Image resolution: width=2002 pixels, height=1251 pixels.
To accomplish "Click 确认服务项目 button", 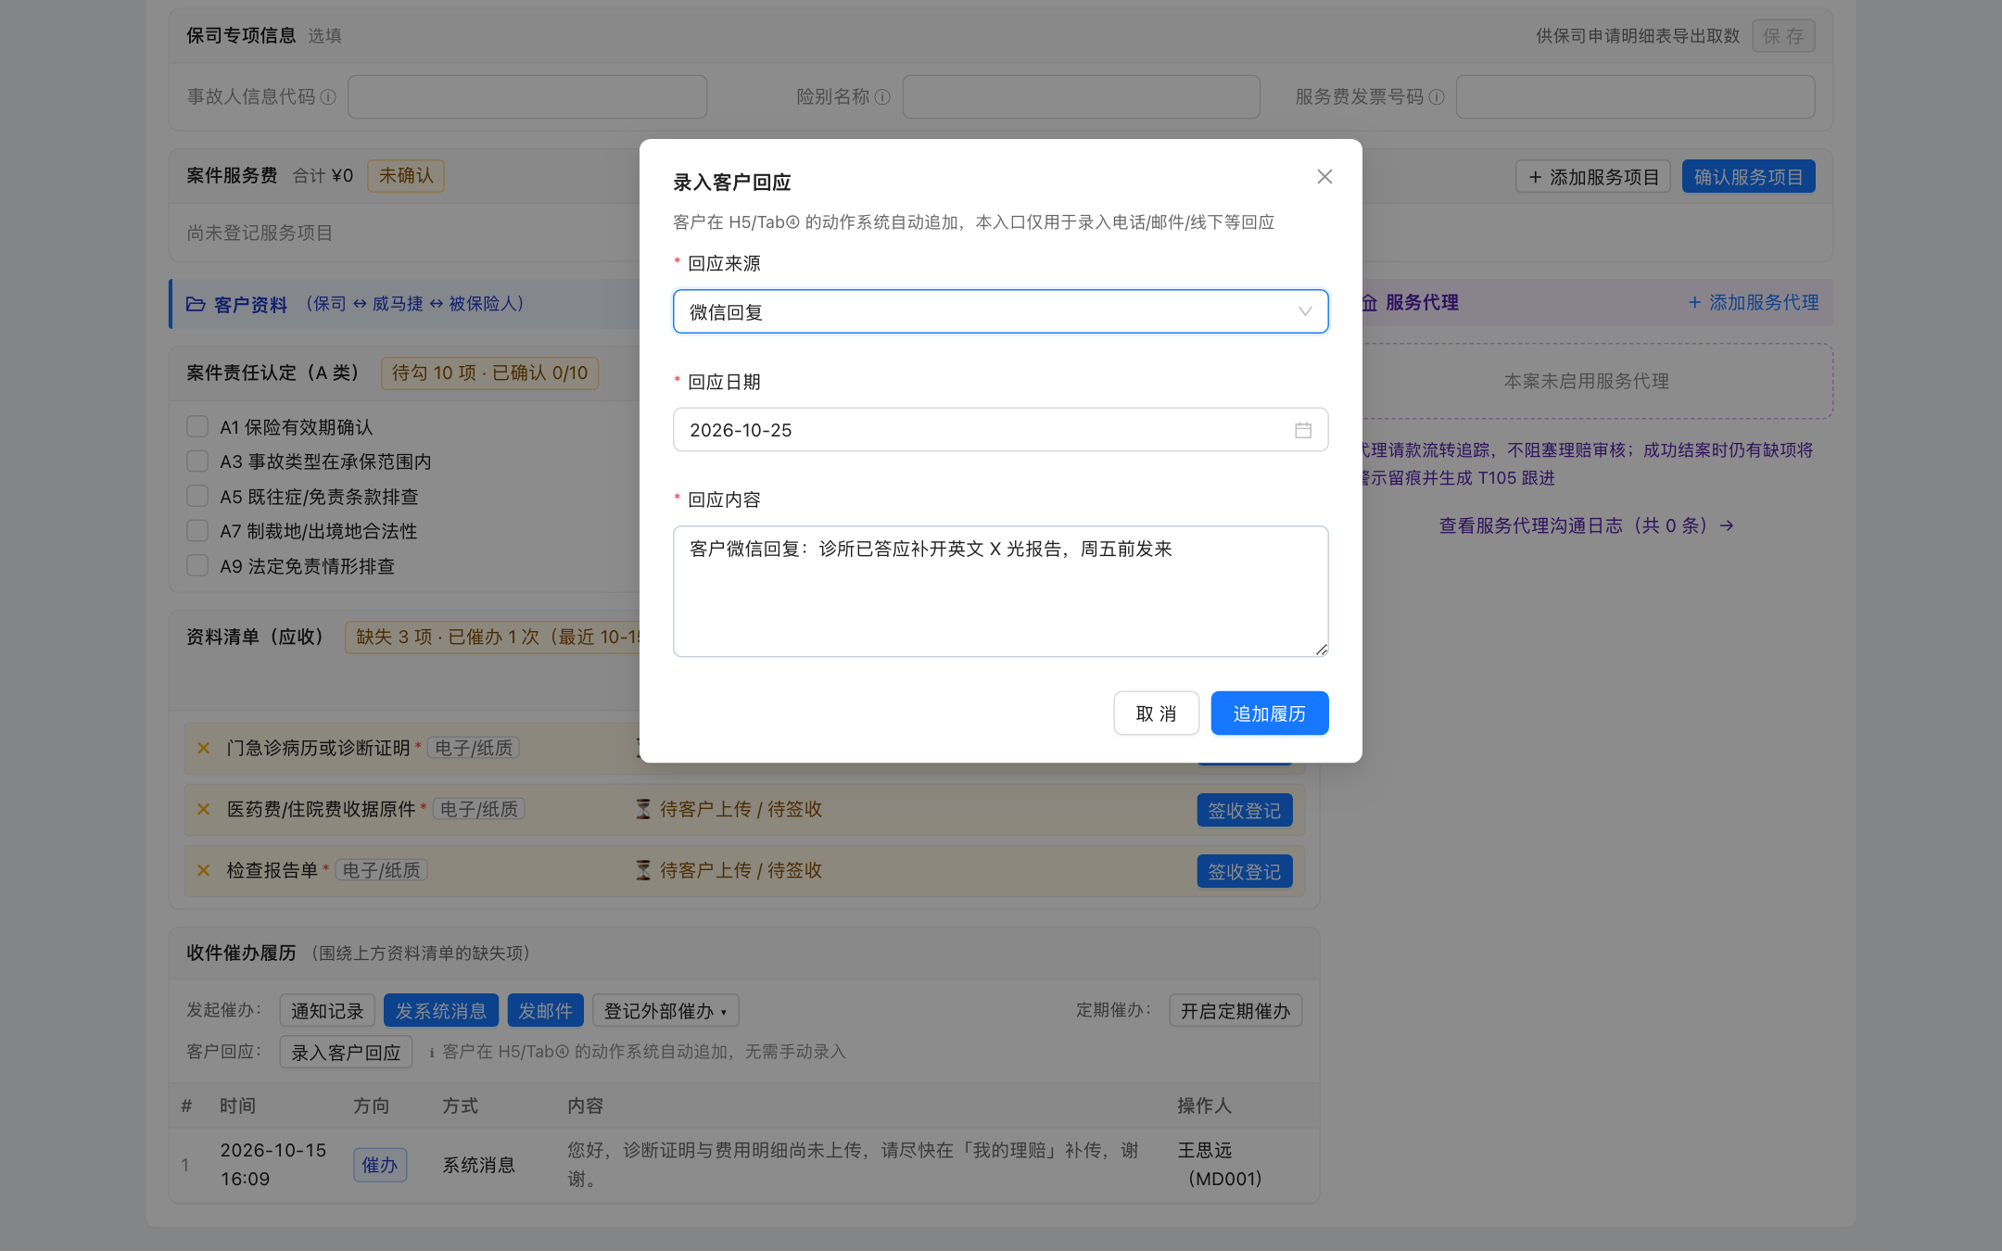I will point(1748,177).
